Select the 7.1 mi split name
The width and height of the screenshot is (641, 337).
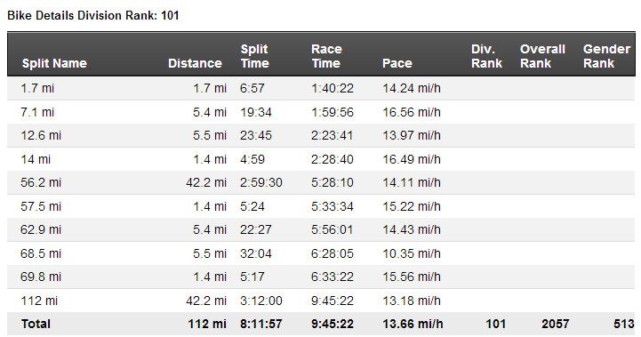[x=37, y=112]
